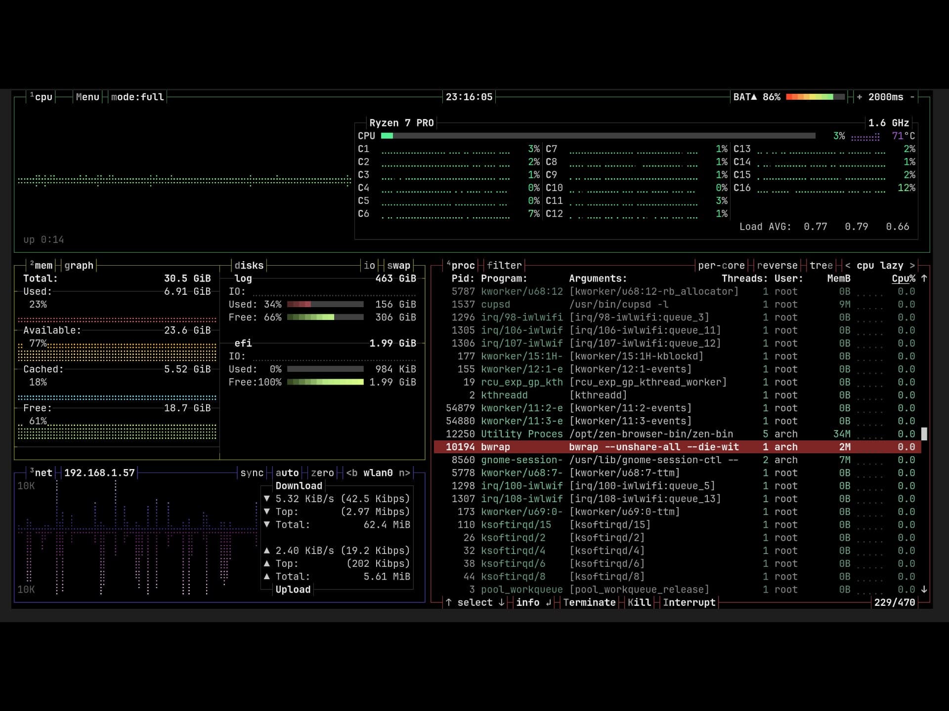The image size is (949, 711).
Task: Toggle reverse sorting of processes
Action: 777,265
